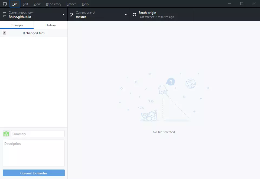Screen dimensions: 260x179
Task: Click the GitHub logo icon in title bar
Action: (x=5, y=4)
